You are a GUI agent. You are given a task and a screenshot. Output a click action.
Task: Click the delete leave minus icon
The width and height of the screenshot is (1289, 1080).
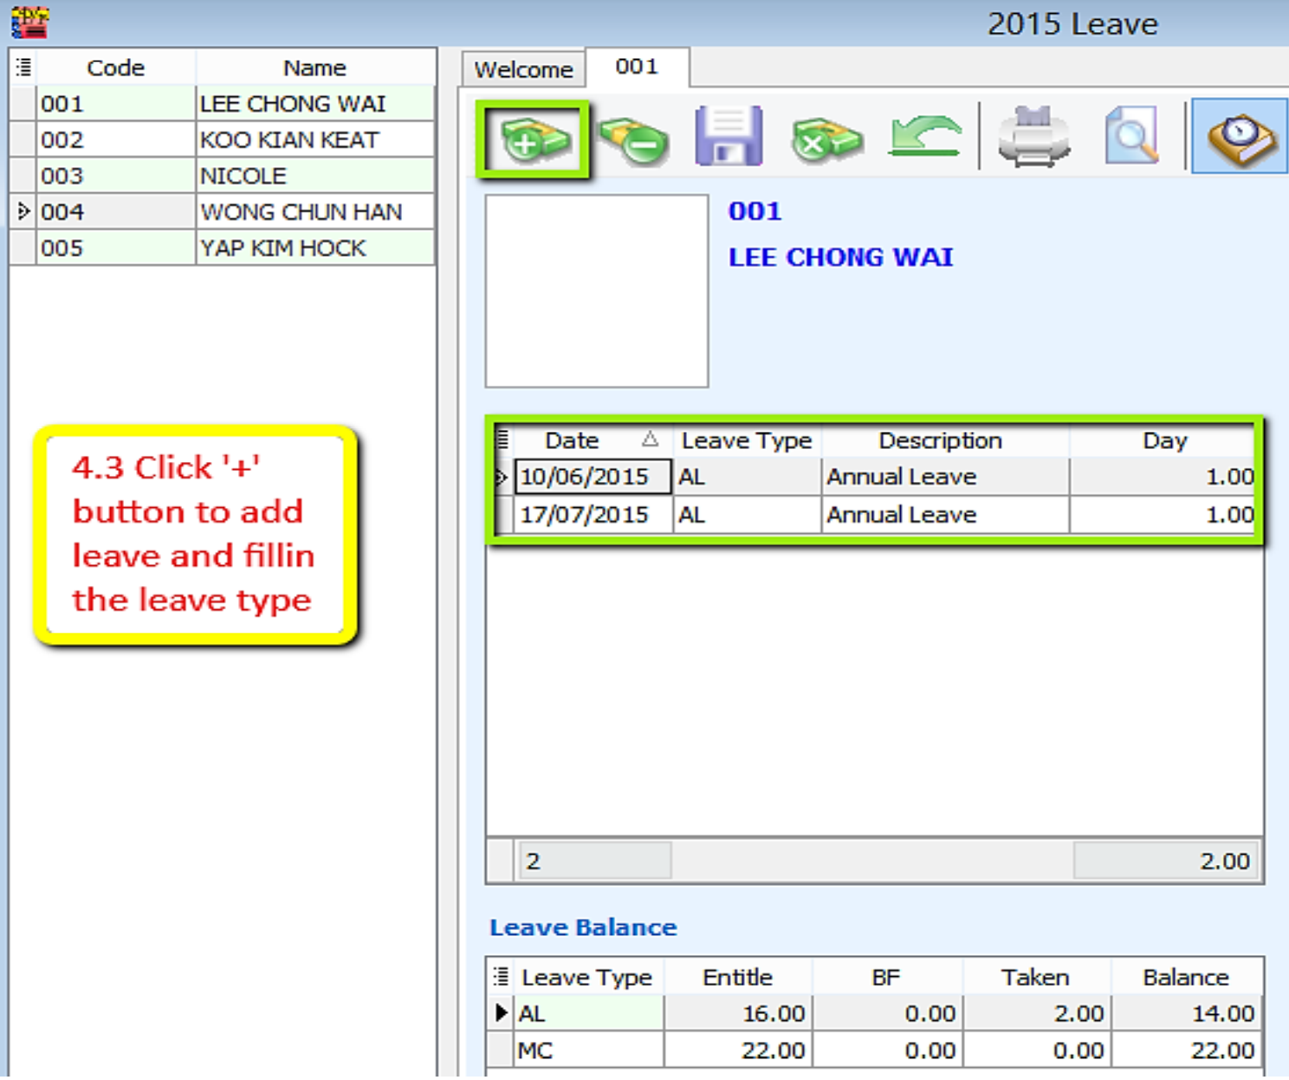click(634, 140)
